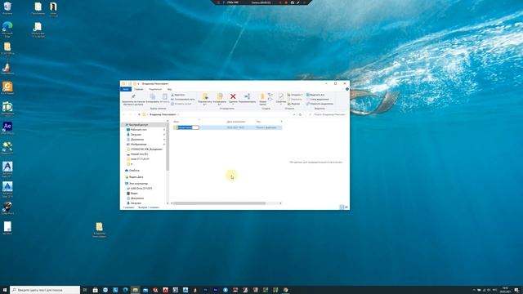
Task: Click the Rename ribbon icon
Action: (247, 96)
